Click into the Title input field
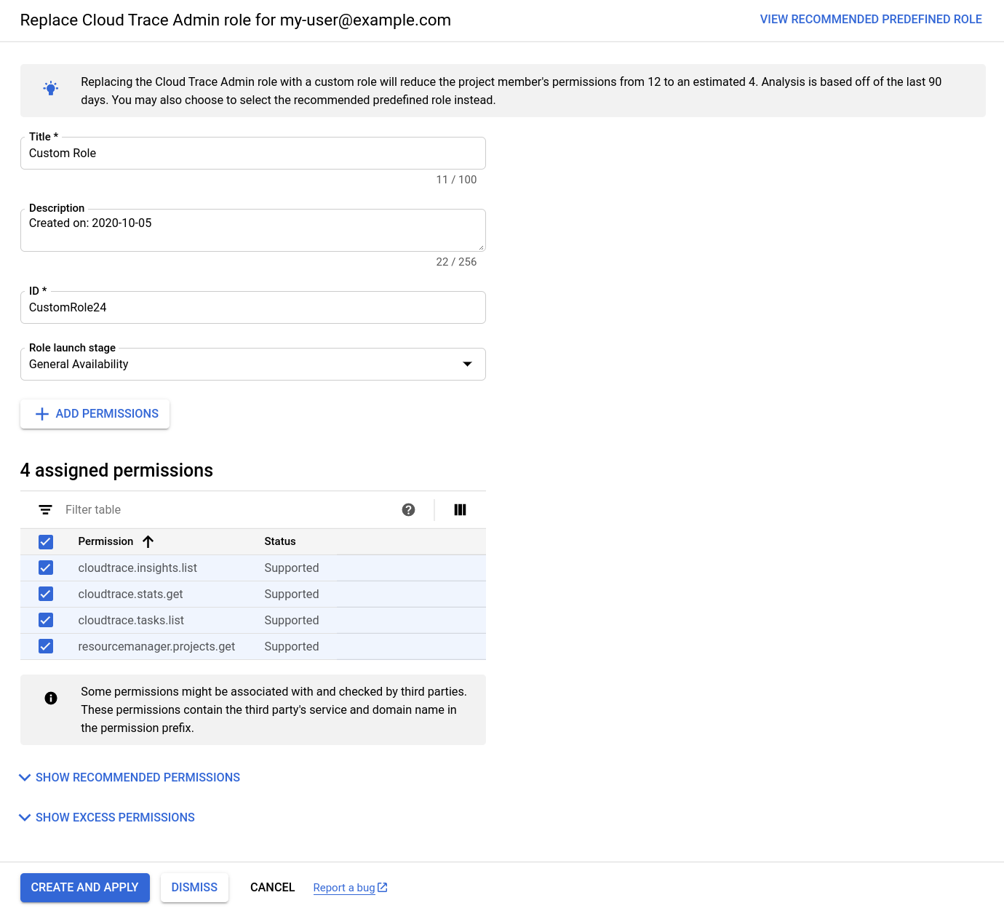This screenshot has height=911, width=1004. 252,154
